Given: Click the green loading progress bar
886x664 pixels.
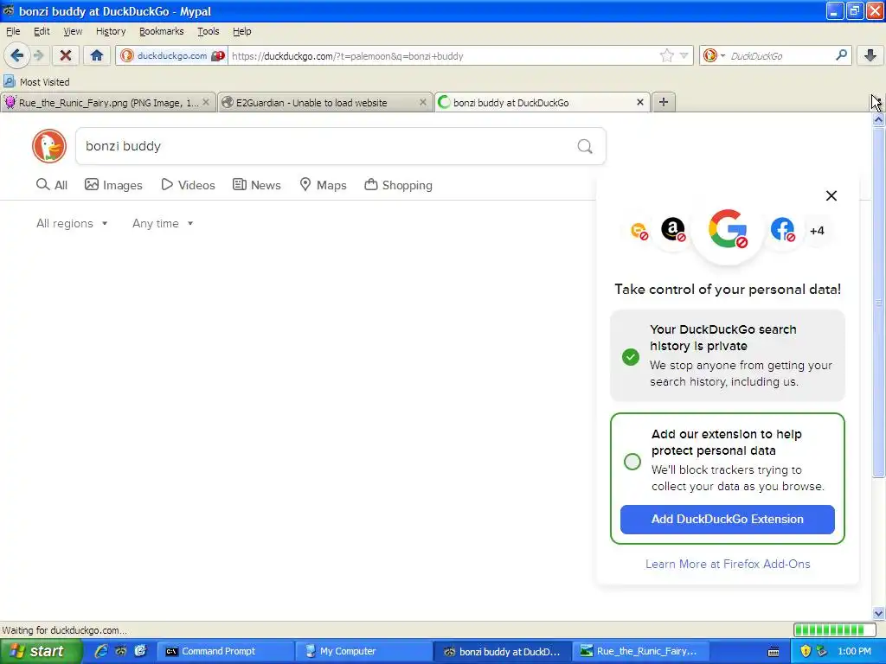Looking at the screenshot, I should (x=836, y=629).
